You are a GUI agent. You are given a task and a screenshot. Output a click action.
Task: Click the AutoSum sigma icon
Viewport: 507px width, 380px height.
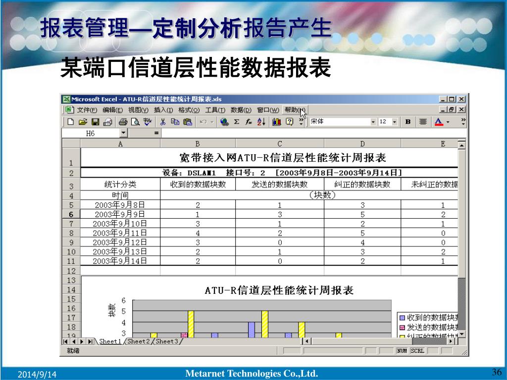coord(237,122)
